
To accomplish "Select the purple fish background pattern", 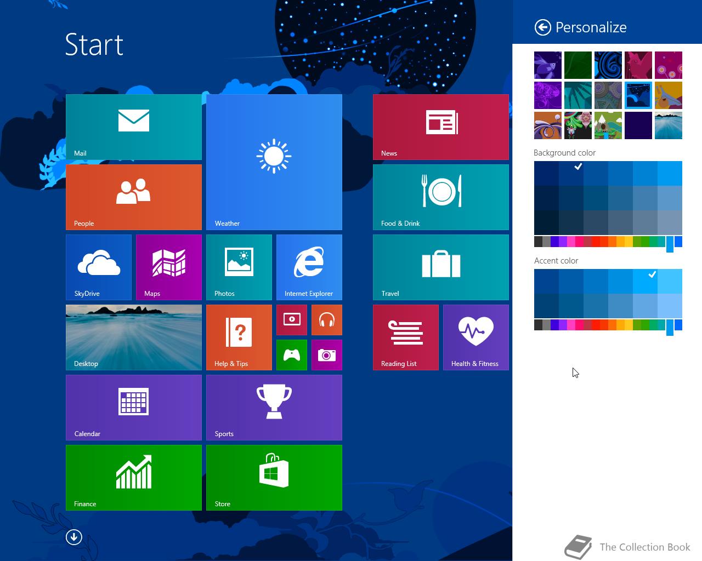I will coord(548,65).
